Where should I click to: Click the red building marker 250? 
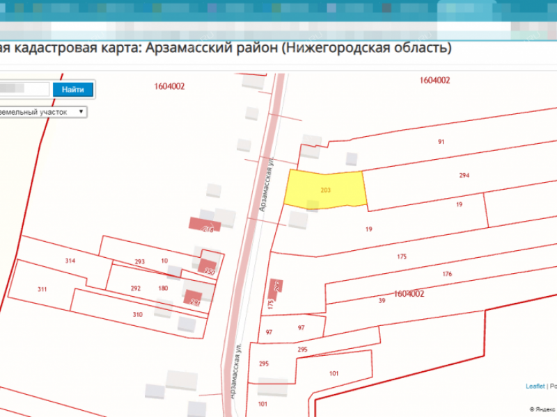pyautogui.click(x=208, y=268)
